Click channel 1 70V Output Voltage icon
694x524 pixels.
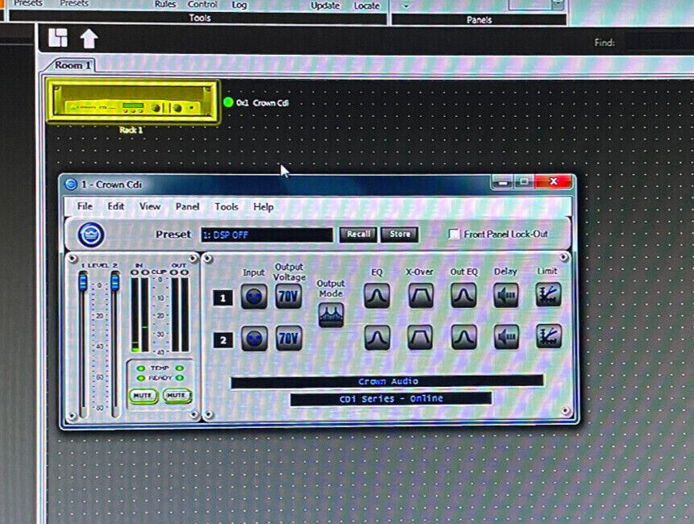[x=289, y=296]
